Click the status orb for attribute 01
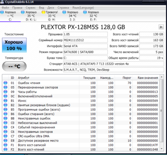The width and height of the screenshot is (167, 155). coord(5,83)
